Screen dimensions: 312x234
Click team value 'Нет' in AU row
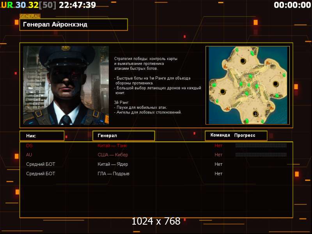click(x=218, y=155)
